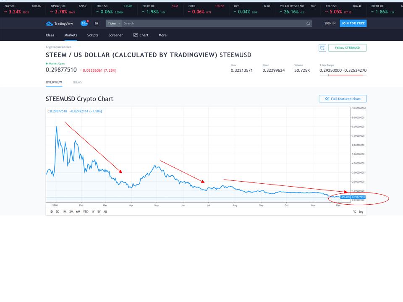This screenshot has height=302, width=403.
Task: Select the 1M chart range
Action: pyautogui.click(x=64, y=211)
